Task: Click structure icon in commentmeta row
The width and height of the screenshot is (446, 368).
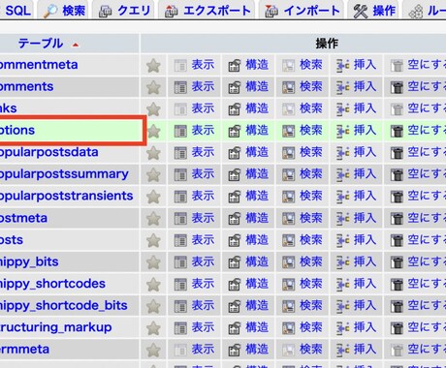Action: [235, 66]
